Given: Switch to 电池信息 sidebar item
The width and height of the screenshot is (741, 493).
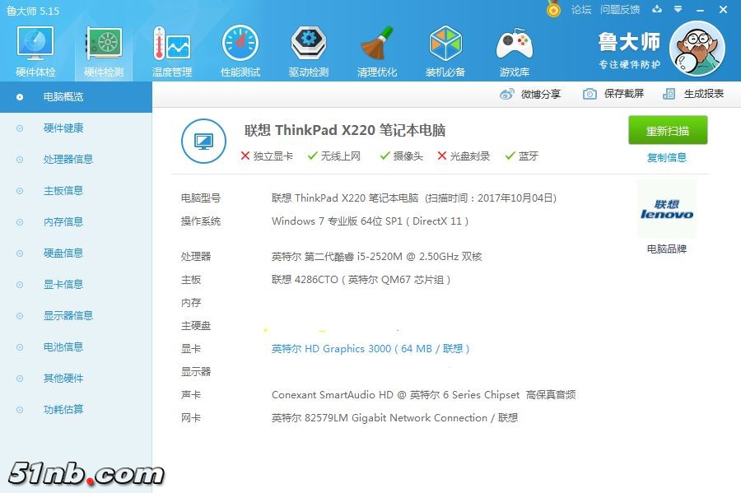Looking at the screenshot, I should click(x=63, y=347).
